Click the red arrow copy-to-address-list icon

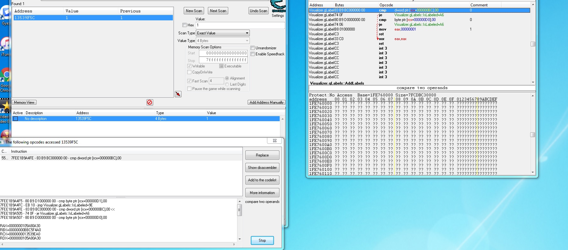178,94
